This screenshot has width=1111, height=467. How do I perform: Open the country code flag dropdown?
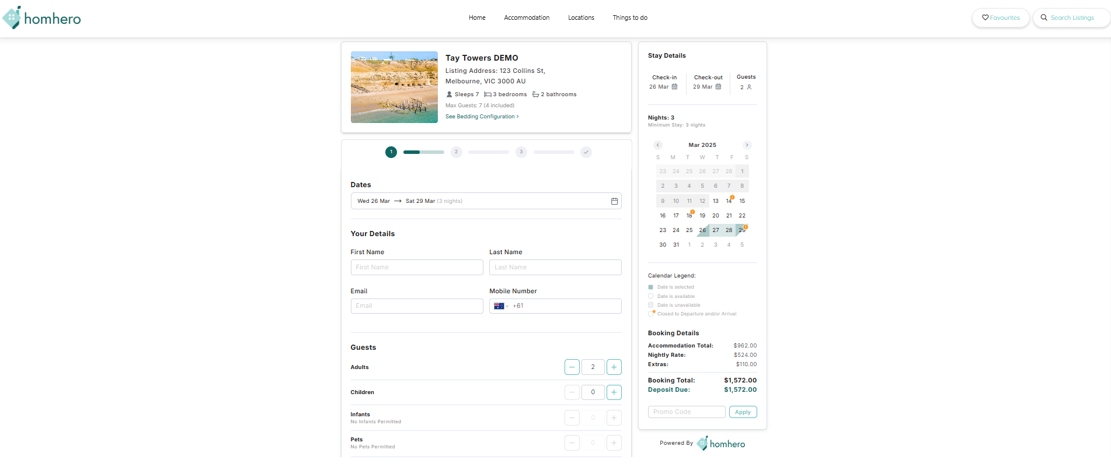501,306
